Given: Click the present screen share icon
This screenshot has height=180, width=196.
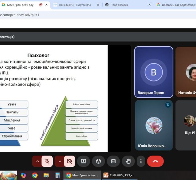Looking at the screenshot, I should pos(83,161).
